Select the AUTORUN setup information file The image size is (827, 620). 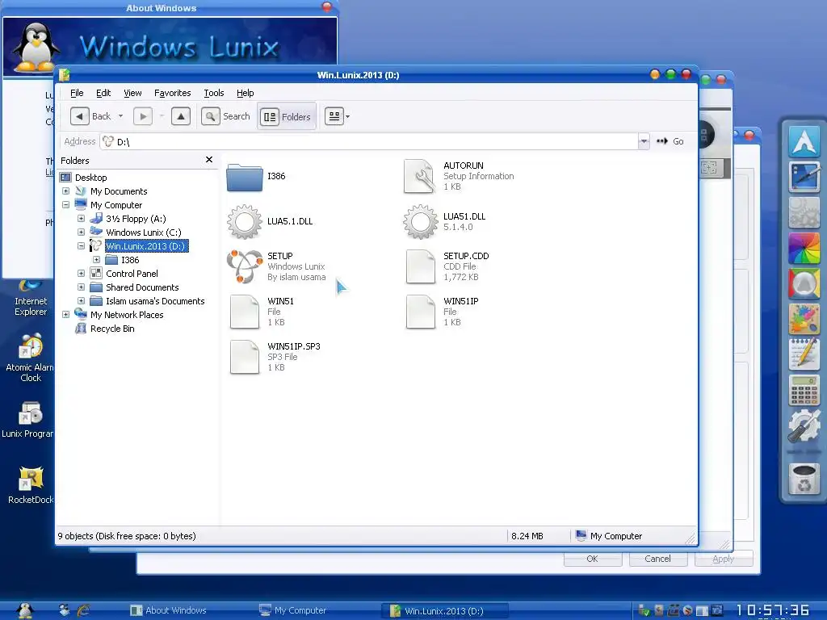coord(420,176)
